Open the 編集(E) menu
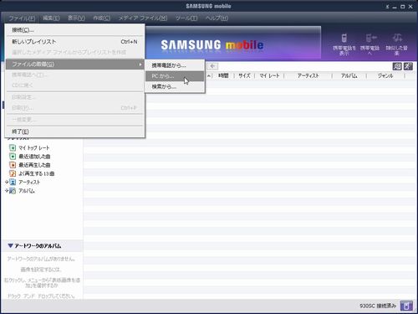The image size is (418, 314). (x=51, y=18)
